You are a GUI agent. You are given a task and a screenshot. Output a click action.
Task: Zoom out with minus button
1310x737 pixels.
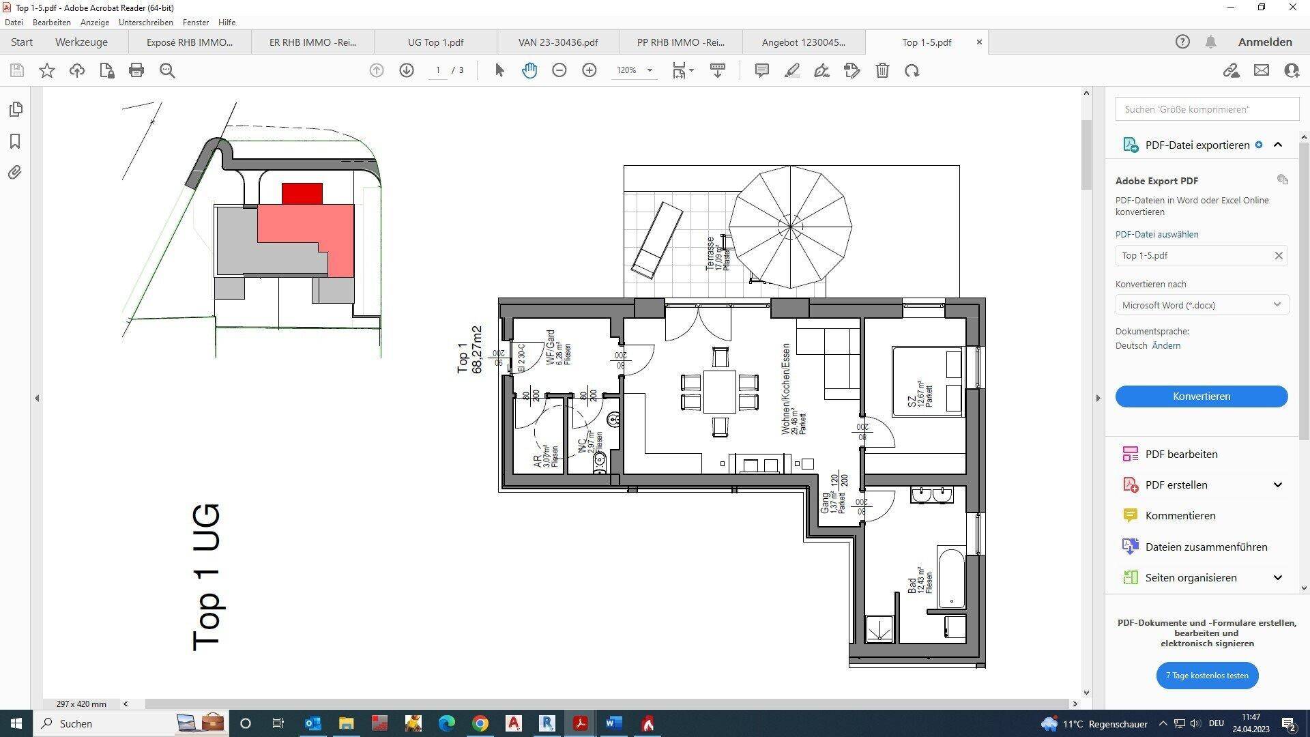click(x=559, y=70)
